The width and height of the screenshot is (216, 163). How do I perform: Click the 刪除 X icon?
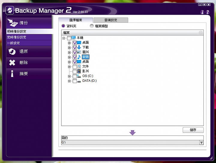pos(12,63)
